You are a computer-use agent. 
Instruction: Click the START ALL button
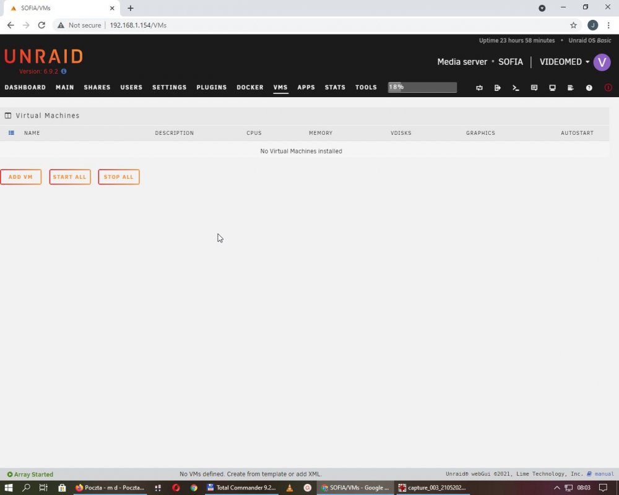click(70, 177)
